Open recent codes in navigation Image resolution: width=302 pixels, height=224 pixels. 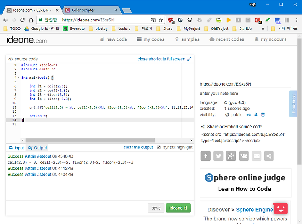click(x=226, y=39)
